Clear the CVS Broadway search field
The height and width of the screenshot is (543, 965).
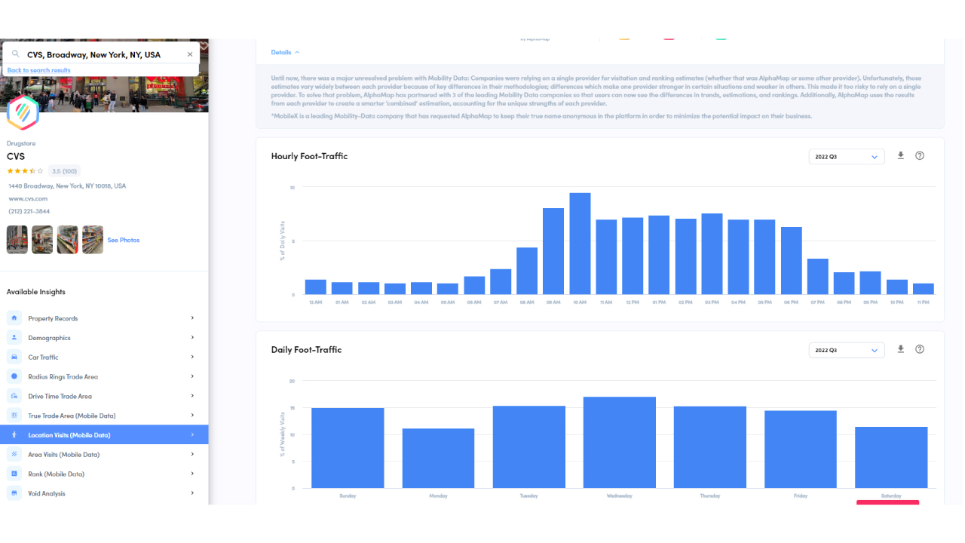(190, 54)
